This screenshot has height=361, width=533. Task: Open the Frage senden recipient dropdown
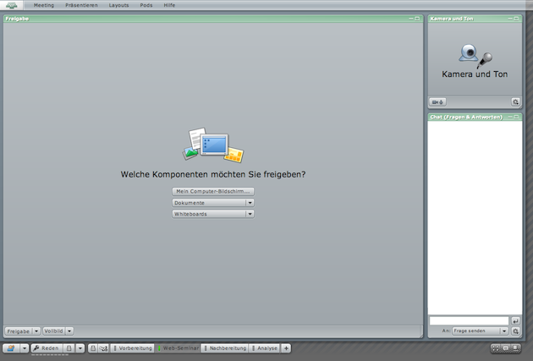504,331
